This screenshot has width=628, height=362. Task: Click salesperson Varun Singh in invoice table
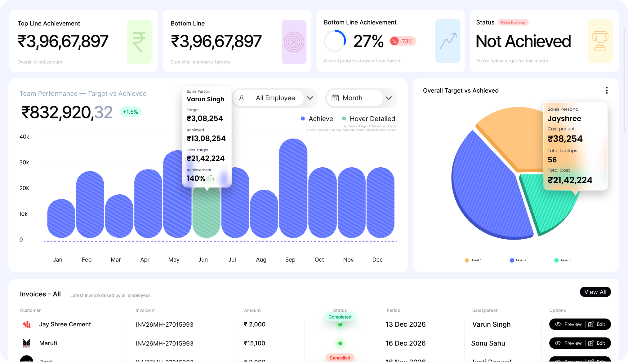click(x=491, y=324)
